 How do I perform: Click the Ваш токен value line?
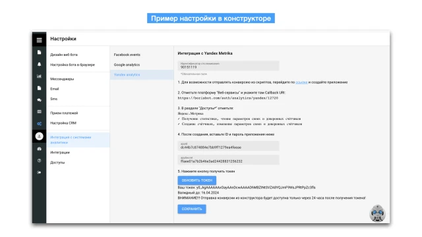click(247, 188)
